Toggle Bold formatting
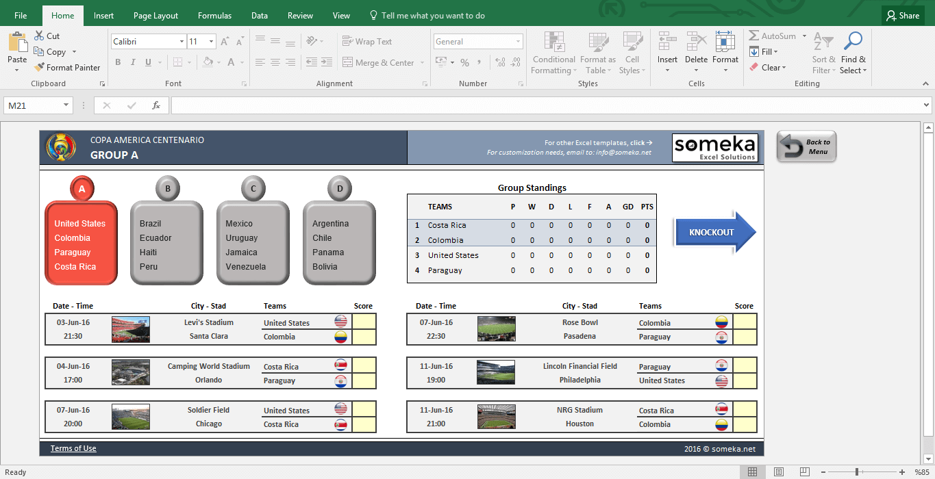 (118, 62)
